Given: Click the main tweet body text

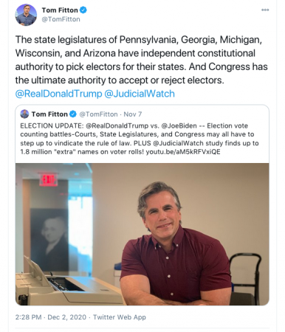Looking at the screenshot, I should click(x=142, y=60).
